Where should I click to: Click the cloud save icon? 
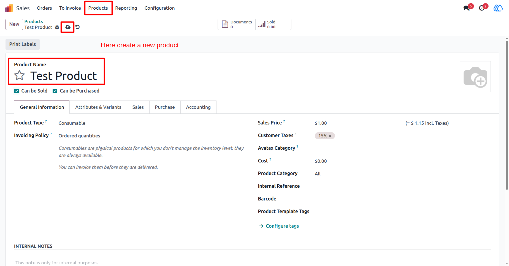coord(68,27)
